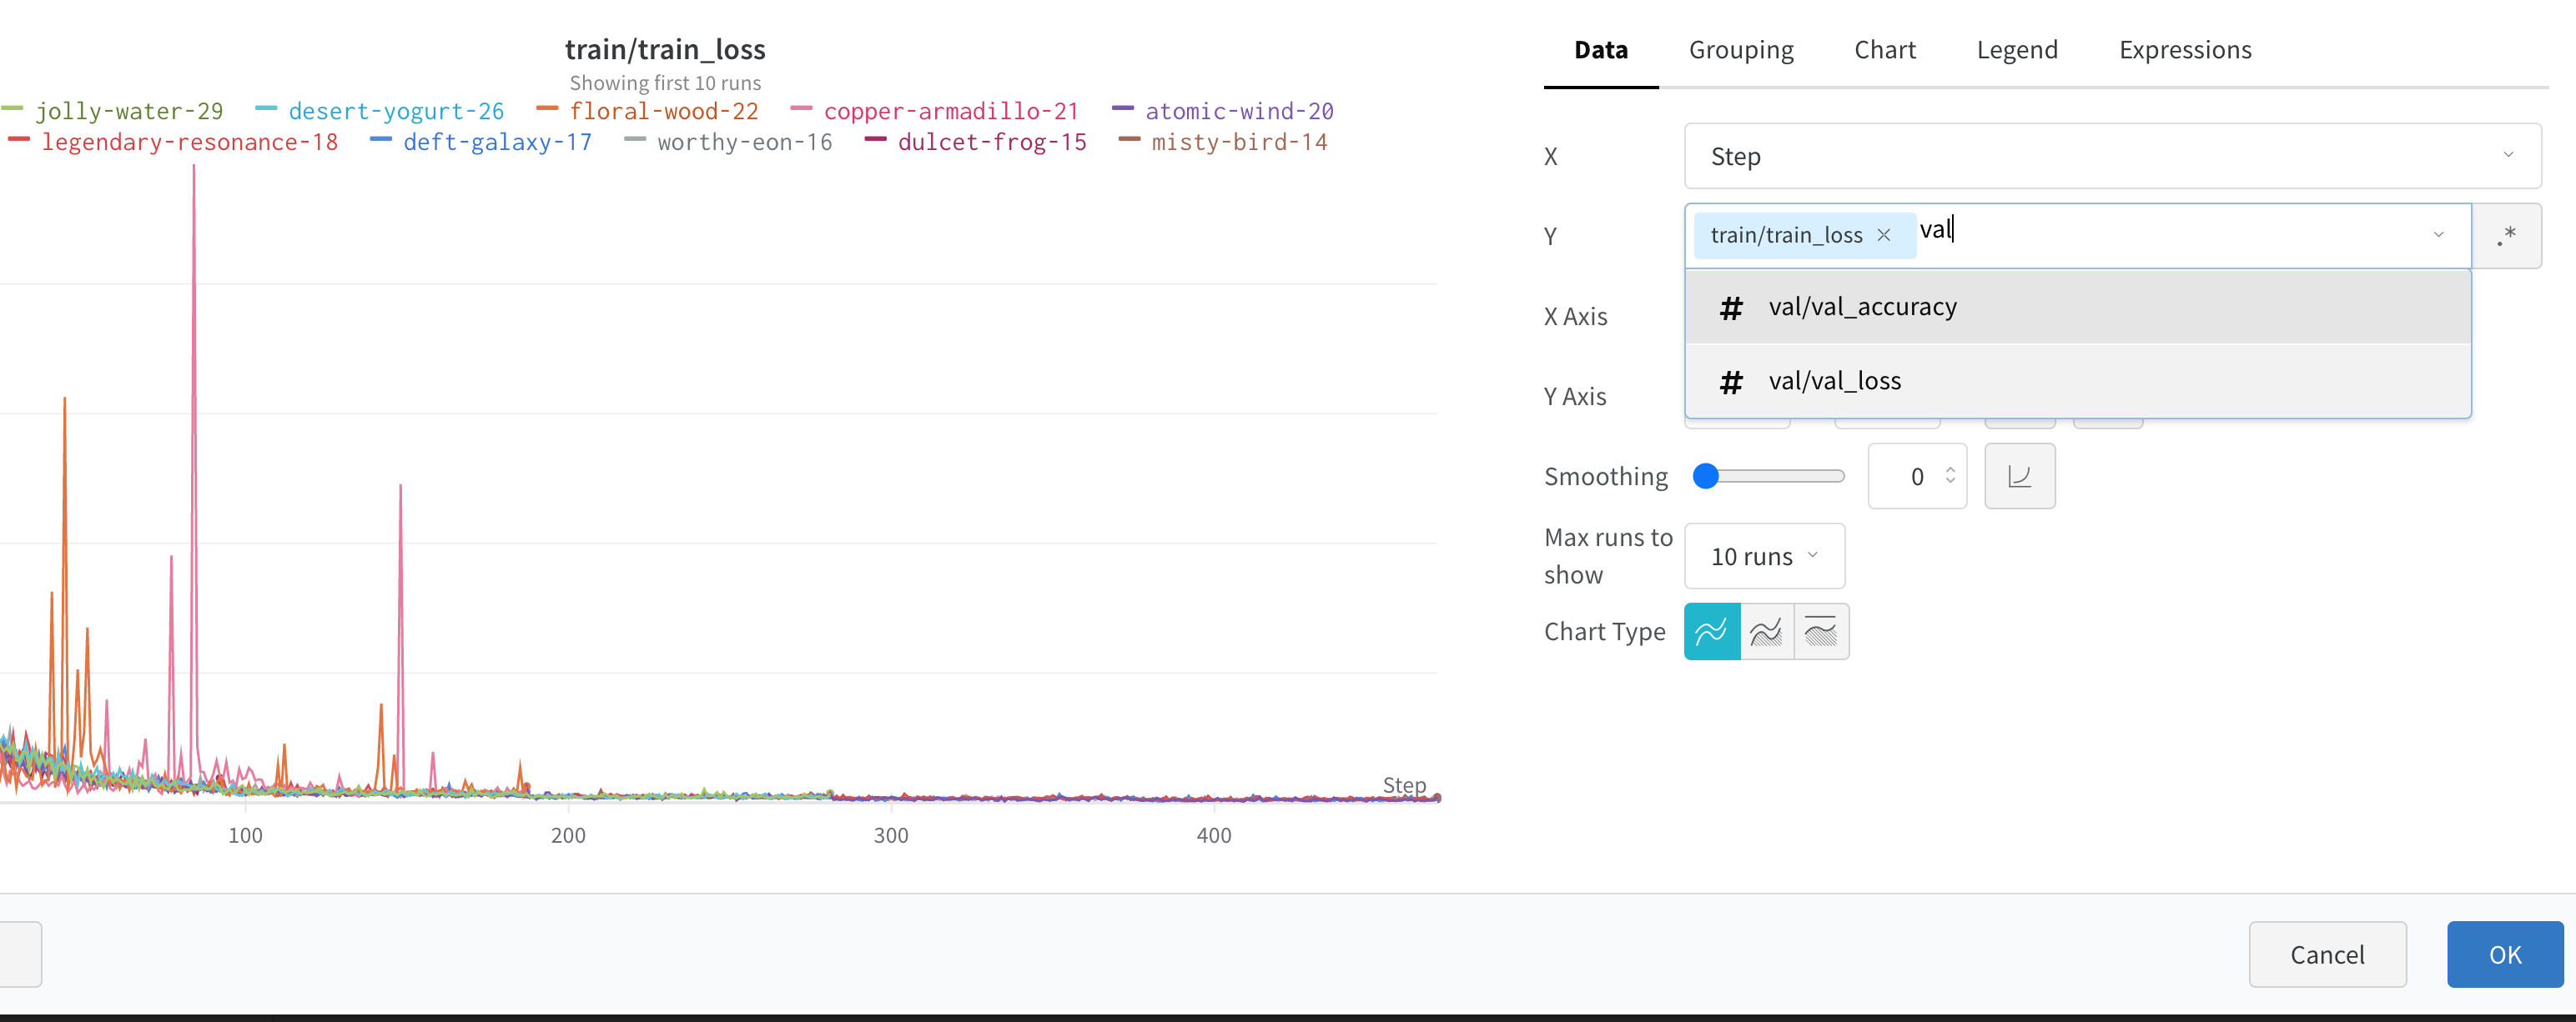The image size is (2576, 1022).
Task: Choose val/val_accuracy from the metric list
Action: [x=1862, y=307]
